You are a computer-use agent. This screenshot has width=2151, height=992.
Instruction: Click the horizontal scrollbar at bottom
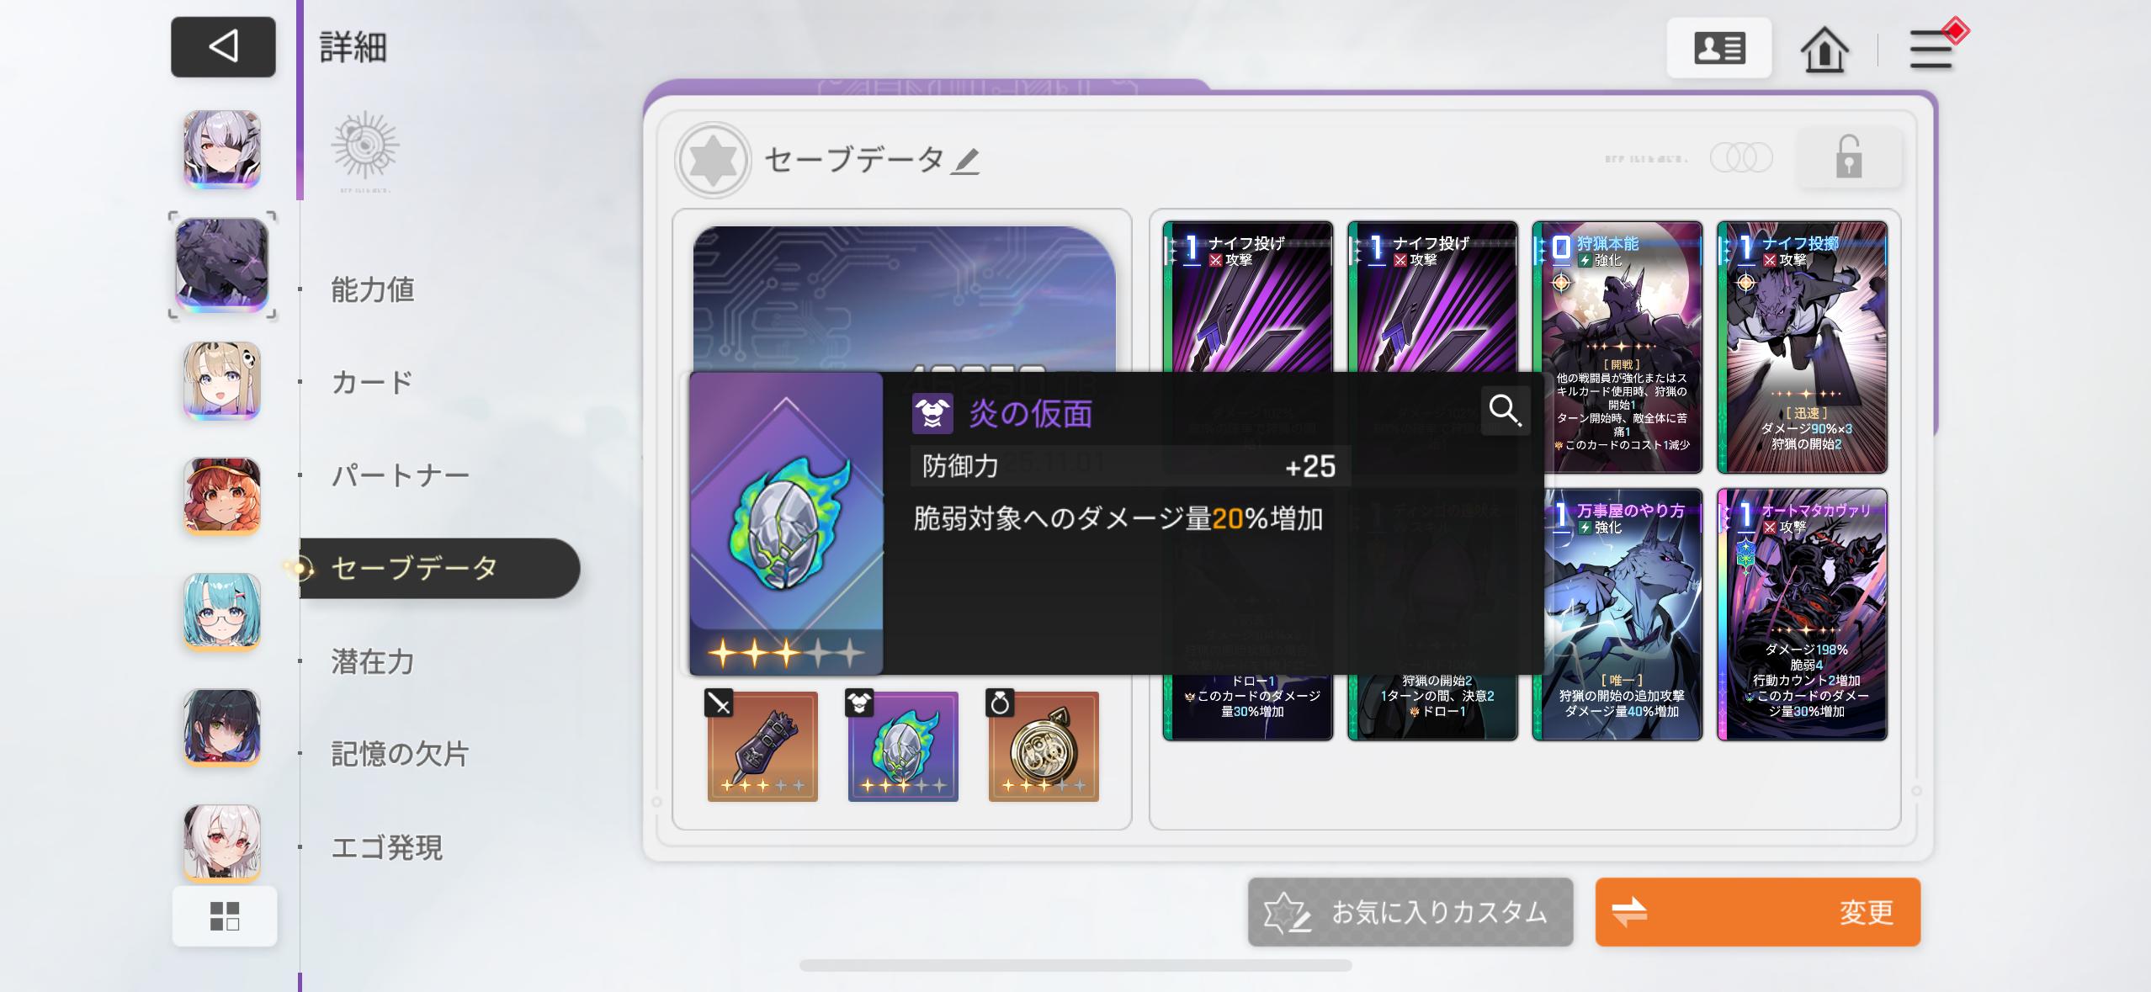click(x=1075, y=966)
